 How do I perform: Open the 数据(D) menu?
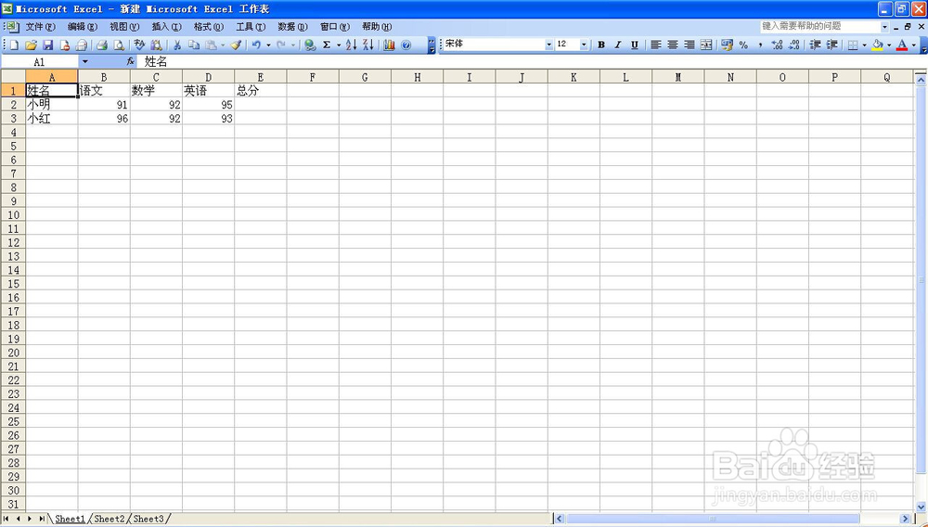pyautogui.click(x=293, y=27)
